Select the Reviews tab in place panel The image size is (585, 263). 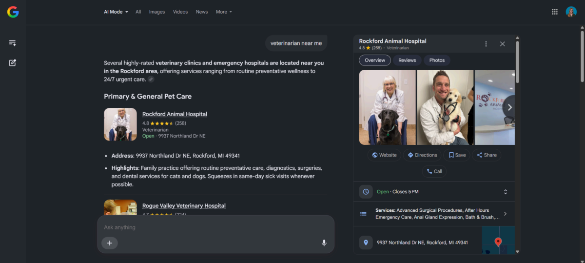(x=407, y=60)
